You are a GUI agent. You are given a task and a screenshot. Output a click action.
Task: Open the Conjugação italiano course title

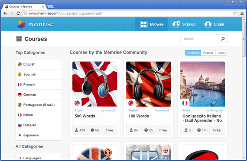(202, 118)
